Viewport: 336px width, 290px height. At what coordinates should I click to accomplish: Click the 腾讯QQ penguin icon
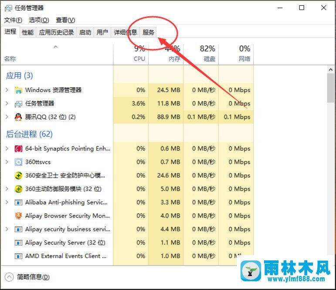(x=18, y=117)
